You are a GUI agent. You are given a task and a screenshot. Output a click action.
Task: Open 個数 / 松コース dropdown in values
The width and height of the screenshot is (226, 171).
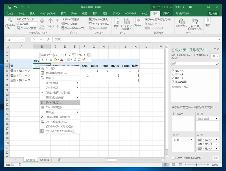click(216, 140)
